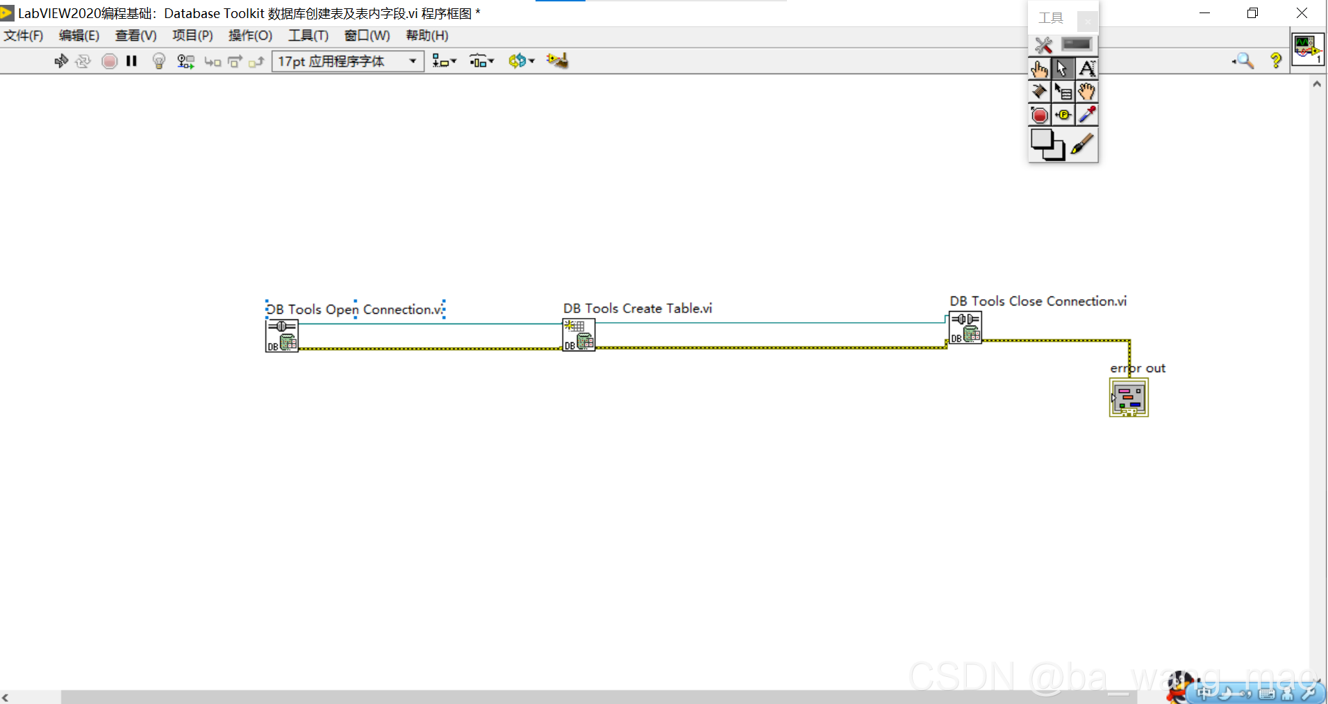Select the Set Breakpoint tool
Screen dimensions: 1328x704
point(1040,115)
